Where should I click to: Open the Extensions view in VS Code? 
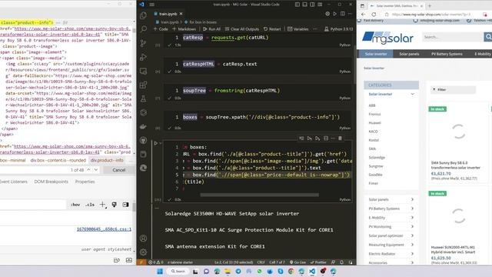[144, 85]
